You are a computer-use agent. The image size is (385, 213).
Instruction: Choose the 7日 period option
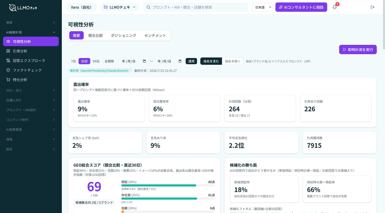point(73,61)
